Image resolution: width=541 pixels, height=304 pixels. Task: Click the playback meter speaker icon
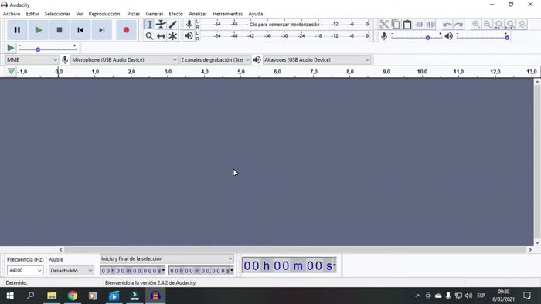pos(189,35)
